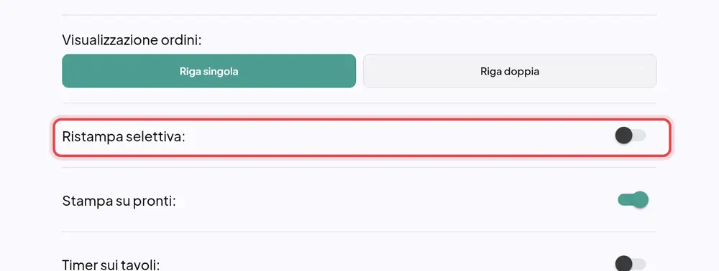This screenshot has height=271, width=719.
Task: Click the grey track of Timer sui tavoli switch
Action: coord(639,264)
